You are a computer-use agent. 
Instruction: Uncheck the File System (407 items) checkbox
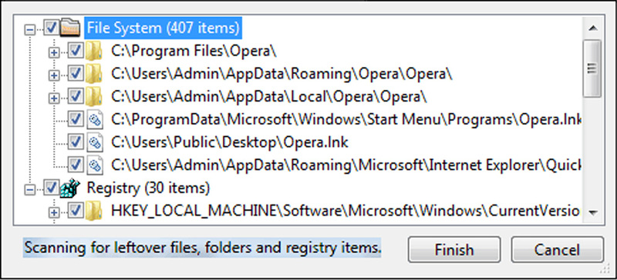[x=51, y=28]
